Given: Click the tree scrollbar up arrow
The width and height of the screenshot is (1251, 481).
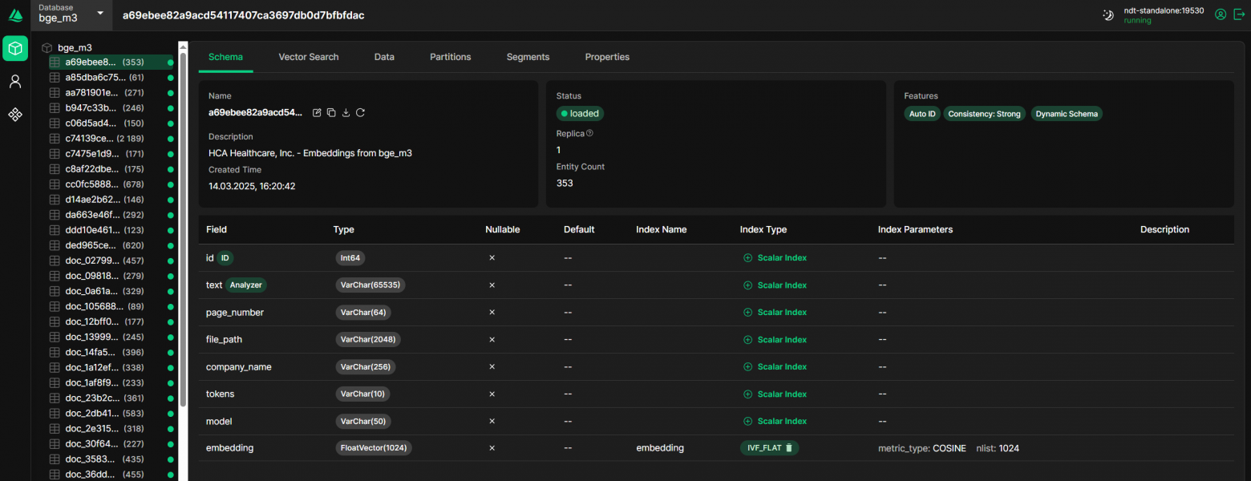Looking at the screenshot, I should click(183, 46).
